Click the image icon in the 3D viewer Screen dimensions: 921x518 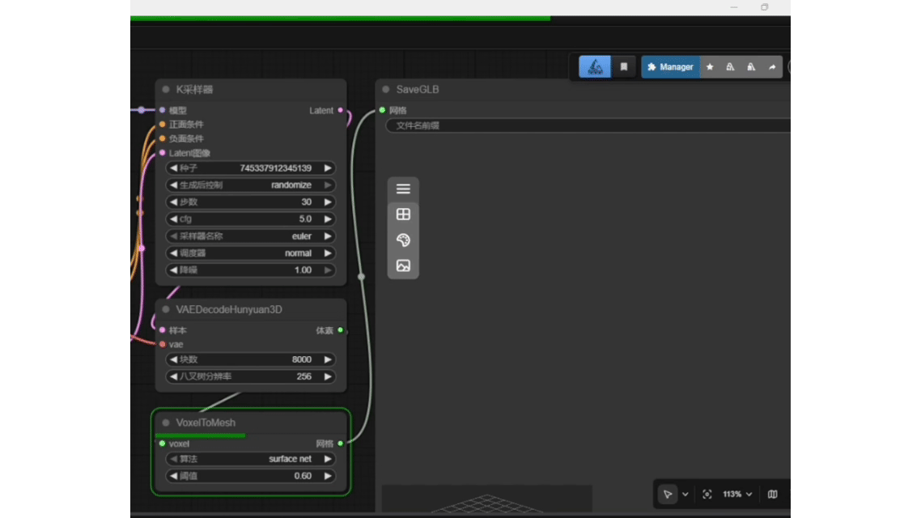click(403, 265)
